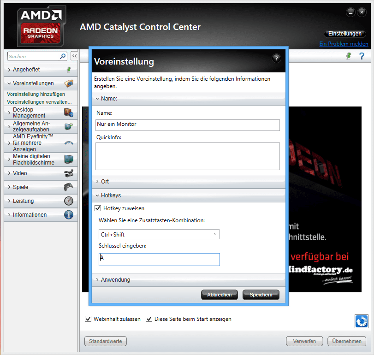Viewport: 374px width, 355px height.
Task: Click Voreinstellungen verwalten link
Action: (39, 102)
